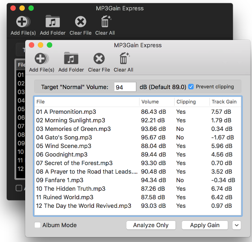Click the Analyze Only button
Screen dimensions: 252x242
[x=151, y=225]
